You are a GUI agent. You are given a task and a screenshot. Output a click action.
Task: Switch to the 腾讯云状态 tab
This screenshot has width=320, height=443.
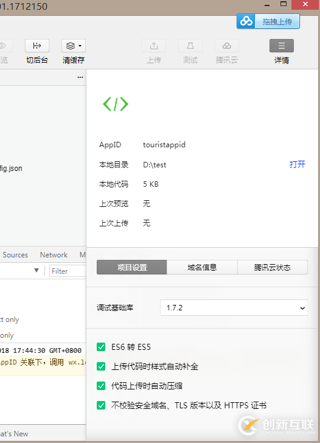point(273,267)
